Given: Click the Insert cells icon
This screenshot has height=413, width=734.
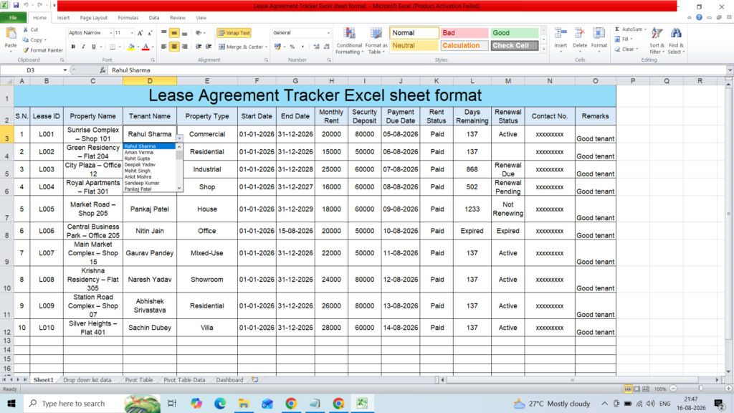Looking at the screenshot, I should coord(561,34).
